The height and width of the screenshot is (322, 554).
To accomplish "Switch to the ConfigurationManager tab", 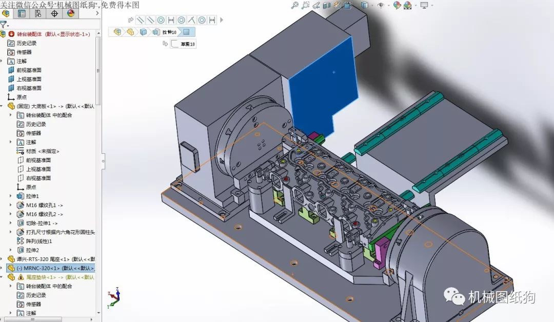I will coord(38,14).
